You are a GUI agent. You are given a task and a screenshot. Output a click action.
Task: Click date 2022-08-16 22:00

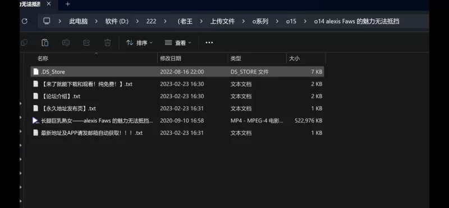(182, 72)
